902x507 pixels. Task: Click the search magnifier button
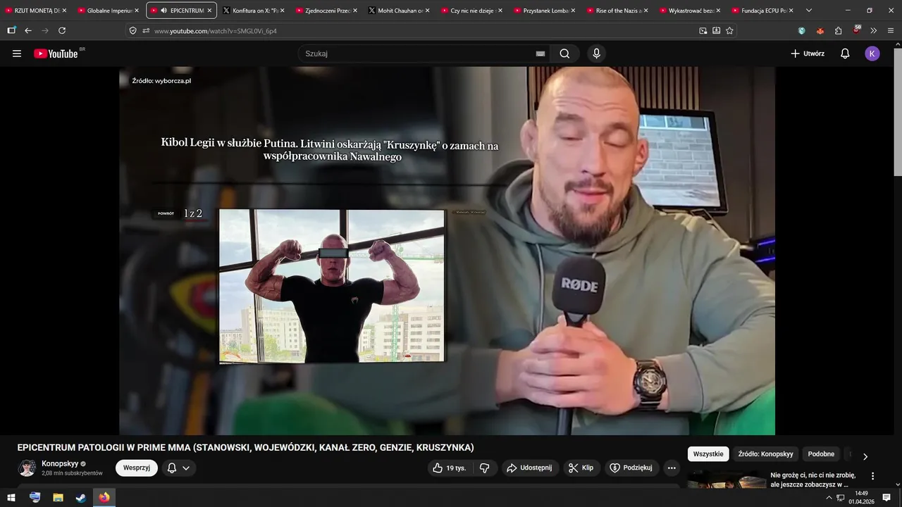(x=564, y=54)
